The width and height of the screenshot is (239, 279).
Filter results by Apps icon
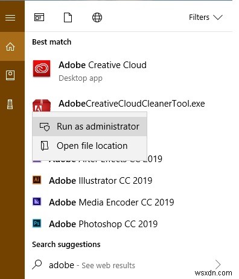(39, 17)
